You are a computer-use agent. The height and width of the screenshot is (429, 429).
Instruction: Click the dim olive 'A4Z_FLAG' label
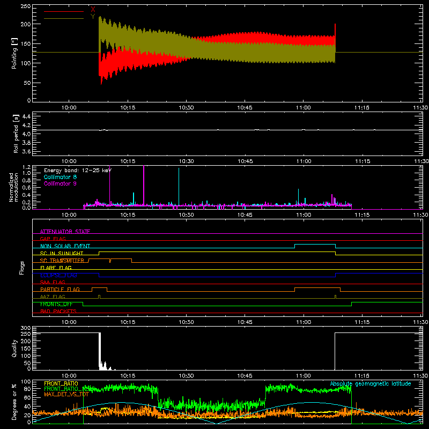click(x=53, y=297)
